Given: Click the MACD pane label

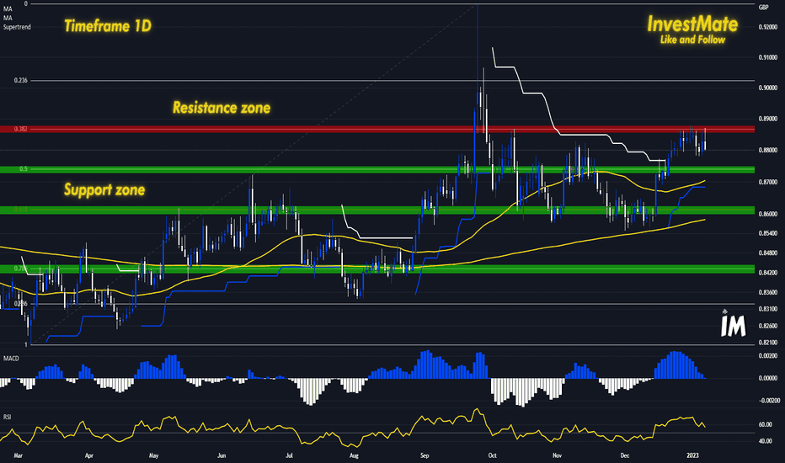Looking at the screenshot, I should (11, 359).
